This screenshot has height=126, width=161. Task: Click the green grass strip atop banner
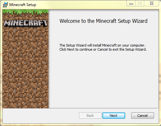point(25,12)
